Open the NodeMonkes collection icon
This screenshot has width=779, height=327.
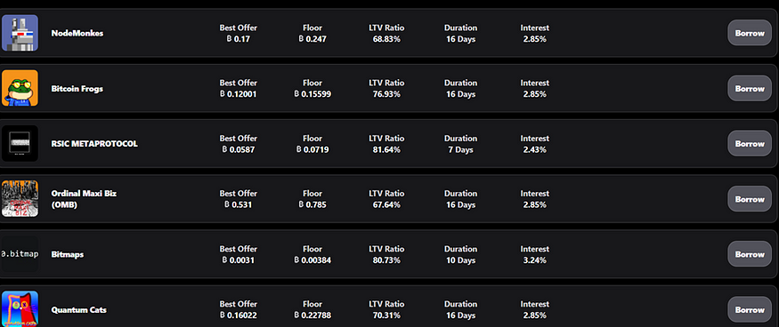[20, 33]
